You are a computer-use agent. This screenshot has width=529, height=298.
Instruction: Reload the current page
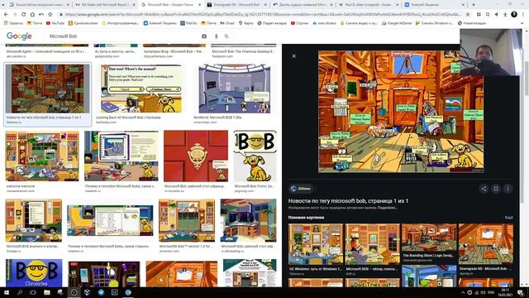pyautogui.click(x=24, y=15)
